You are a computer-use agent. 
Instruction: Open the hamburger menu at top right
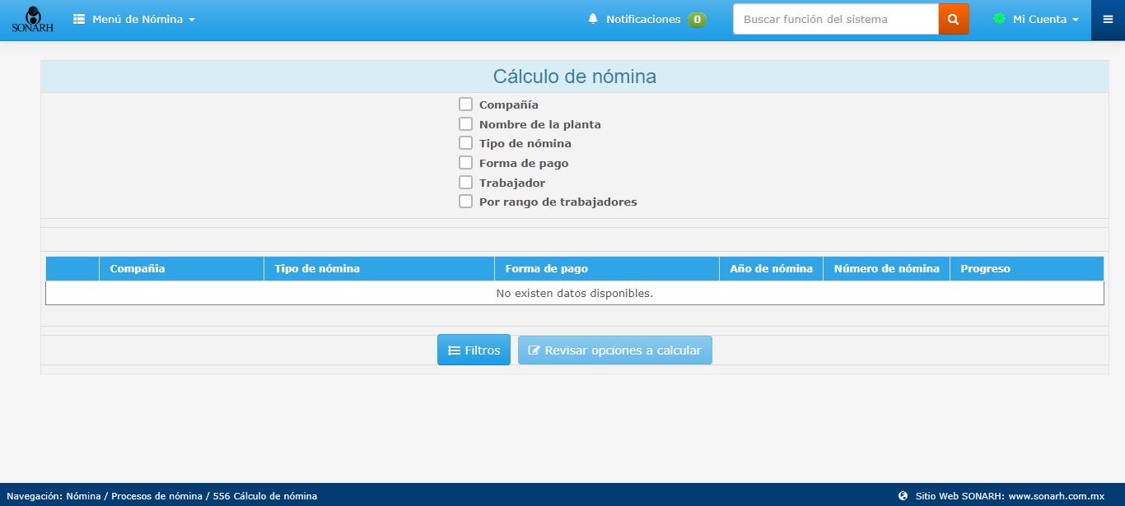click(x=1108, y=20)
